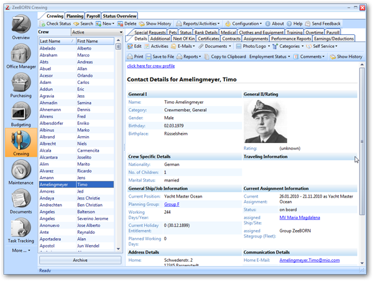The width and height of the screenshot is (373, 281).
Task: Show History from the top toolbar
Action: 155,24
